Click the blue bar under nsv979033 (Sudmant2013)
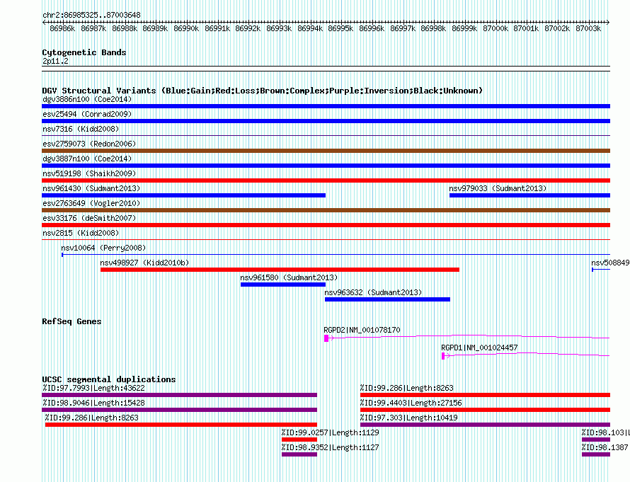The image size is (630, 482). pos(529,195)
